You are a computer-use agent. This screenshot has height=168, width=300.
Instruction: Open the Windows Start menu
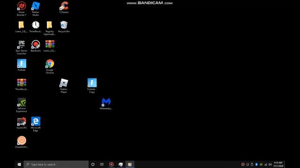pyautogui.click(x=19, y=164)
